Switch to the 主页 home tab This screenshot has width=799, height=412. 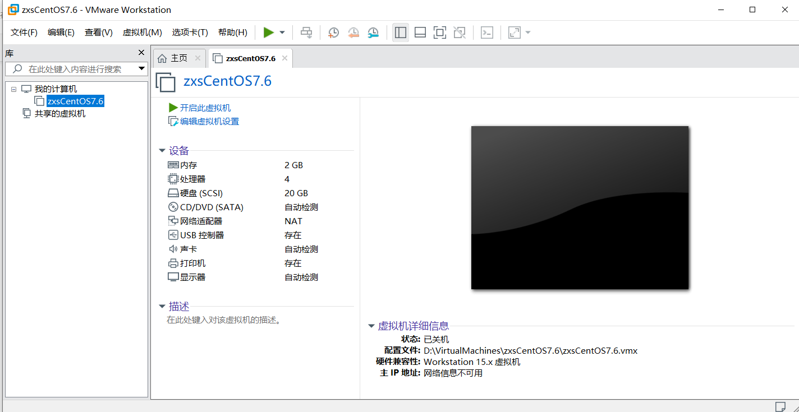point(179,58)
